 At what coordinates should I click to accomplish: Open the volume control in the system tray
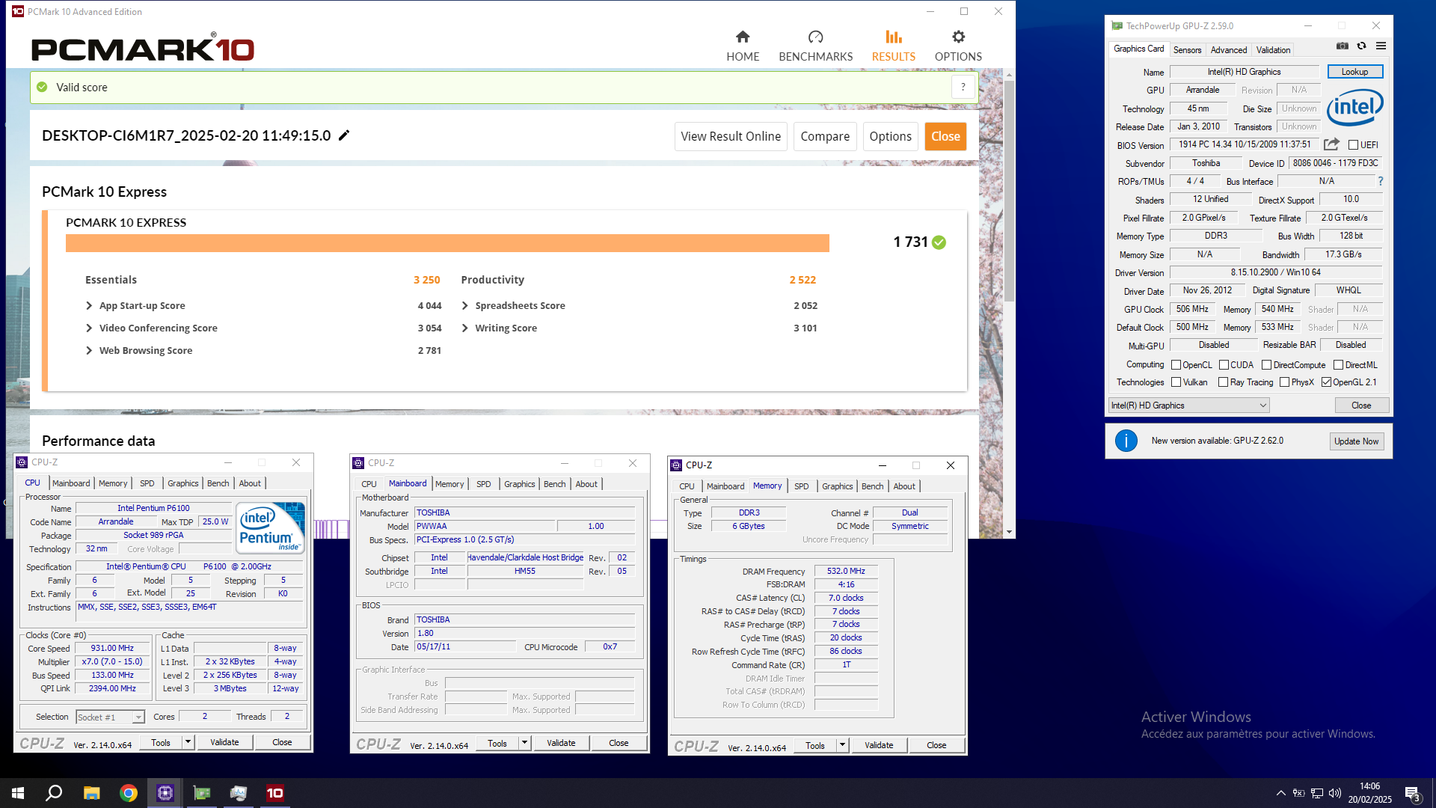1335,793
